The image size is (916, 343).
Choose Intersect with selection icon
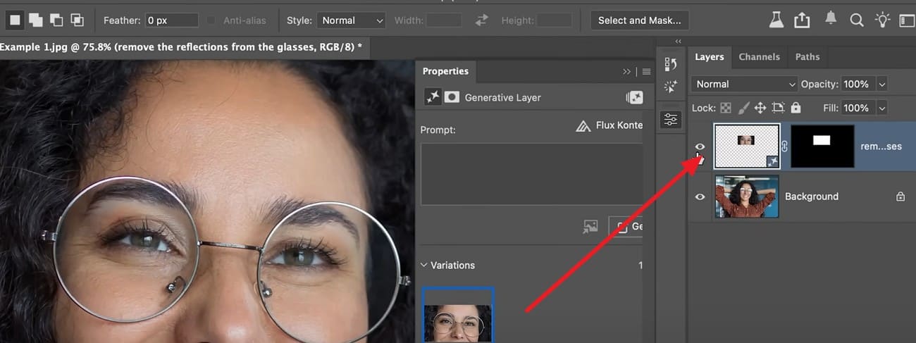pos(77,20)
